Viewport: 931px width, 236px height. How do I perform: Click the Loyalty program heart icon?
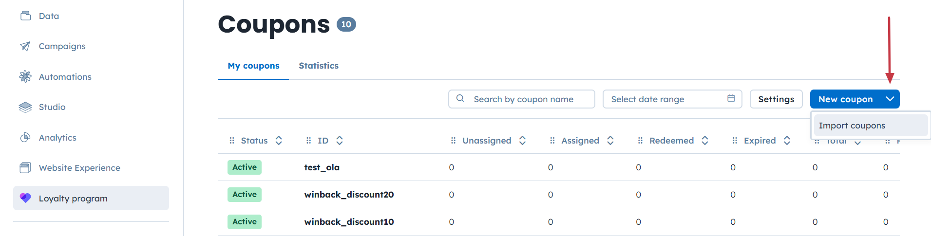click(x=25, y=198)
